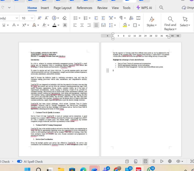The width and height of the screenshot is (194, 171).
Task: Click the redo arrow icon
Action: tap(3, 8)
